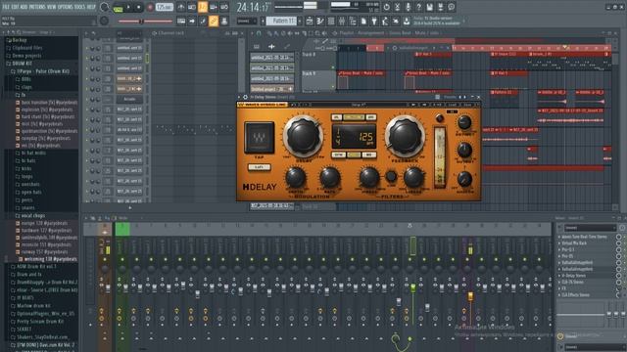Click the H-Delay Save preset button
Screen dimensions: 627x352
(467, 105)
